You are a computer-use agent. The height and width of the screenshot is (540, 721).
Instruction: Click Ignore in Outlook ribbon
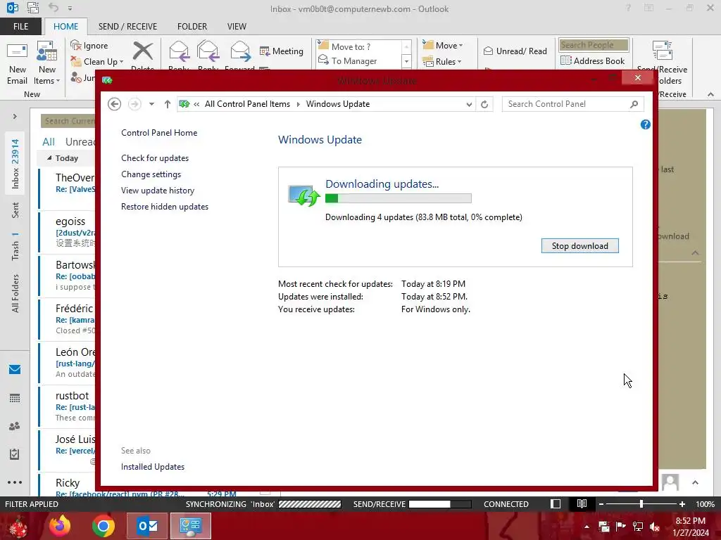click(89, 46)
